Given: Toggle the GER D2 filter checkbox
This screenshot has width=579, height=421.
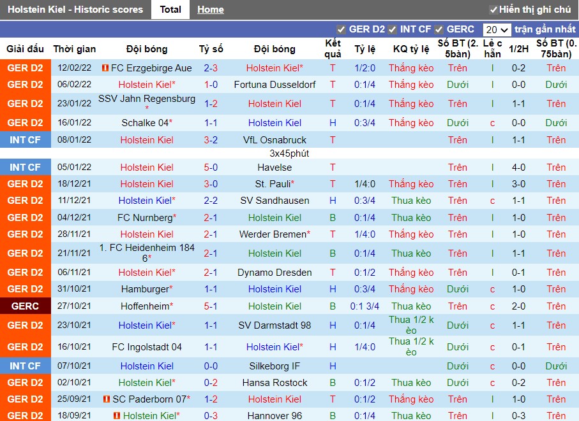Looking at the screenshot, I should (342, 29).
